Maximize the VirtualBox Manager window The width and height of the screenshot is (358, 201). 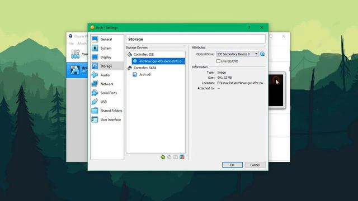point(271,36)
